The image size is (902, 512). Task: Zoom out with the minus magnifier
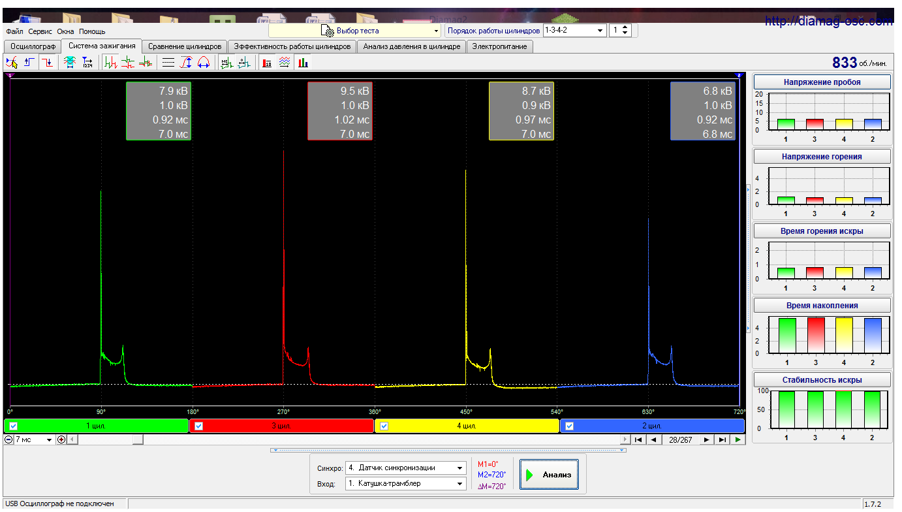pos(8,440)
